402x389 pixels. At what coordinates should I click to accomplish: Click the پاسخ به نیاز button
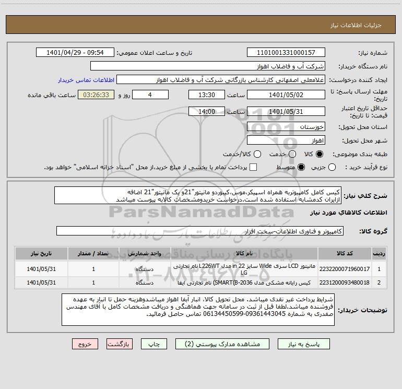point(304,344)
